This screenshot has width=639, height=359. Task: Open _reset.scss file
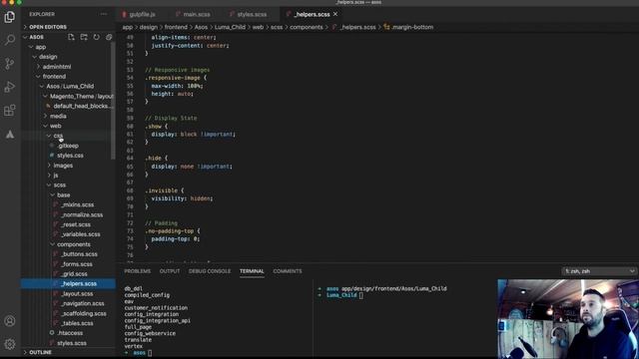point(68,224)
